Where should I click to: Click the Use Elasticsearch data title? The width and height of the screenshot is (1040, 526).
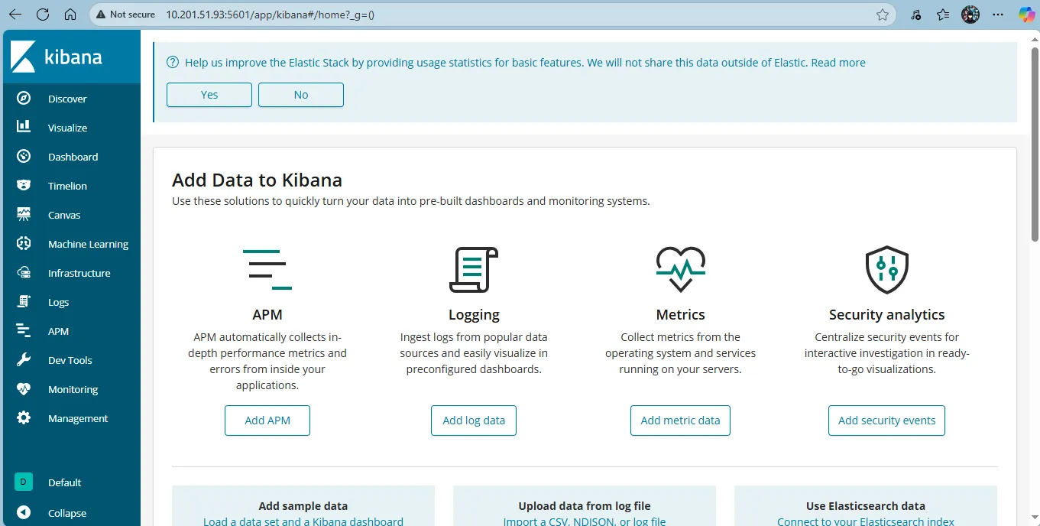click(866, 505)
